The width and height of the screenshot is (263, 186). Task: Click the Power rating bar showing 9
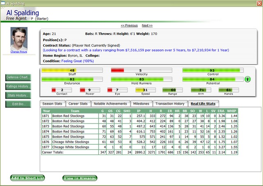[90, 90]
